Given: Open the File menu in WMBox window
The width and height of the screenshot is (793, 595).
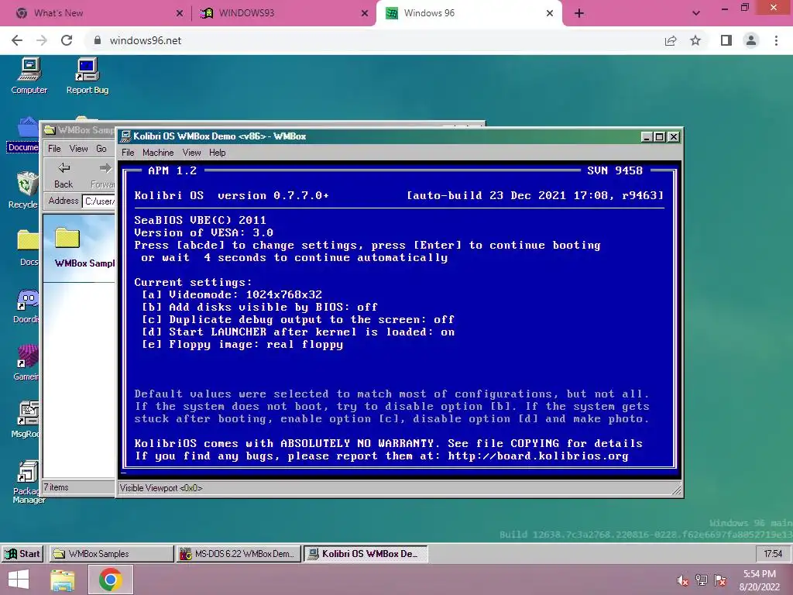Looking at the screenshot, I should pyautogui.click(x=128, y=153).
